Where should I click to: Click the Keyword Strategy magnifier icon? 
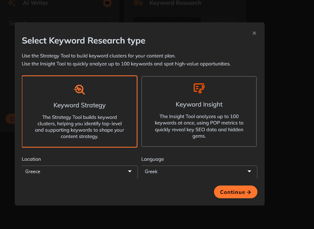coord(79,89)
